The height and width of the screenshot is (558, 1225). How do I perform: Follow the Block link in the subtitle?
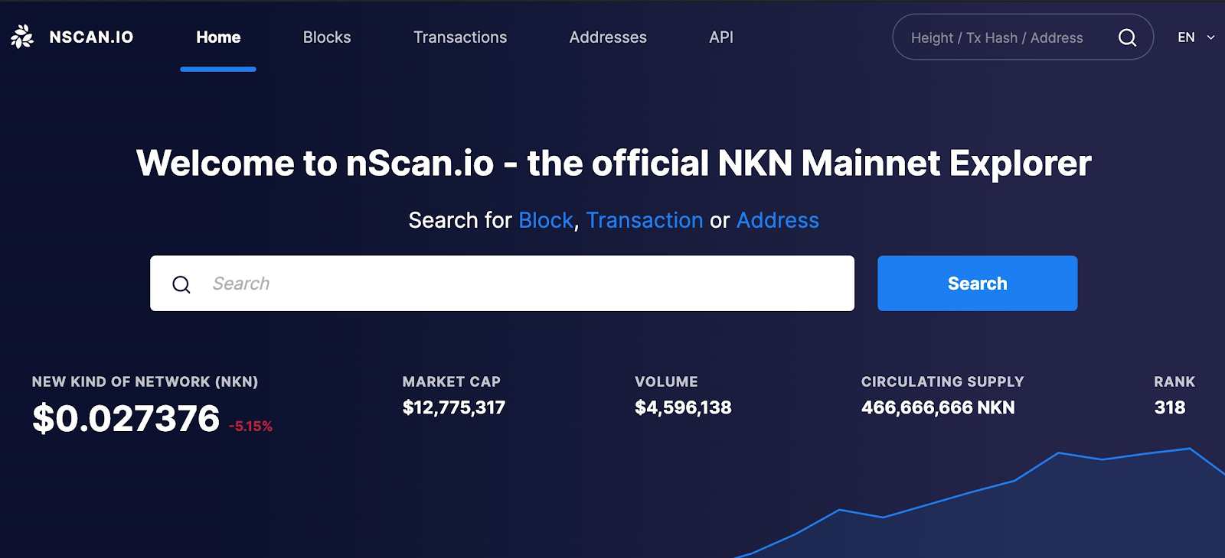tap(546, 220)
